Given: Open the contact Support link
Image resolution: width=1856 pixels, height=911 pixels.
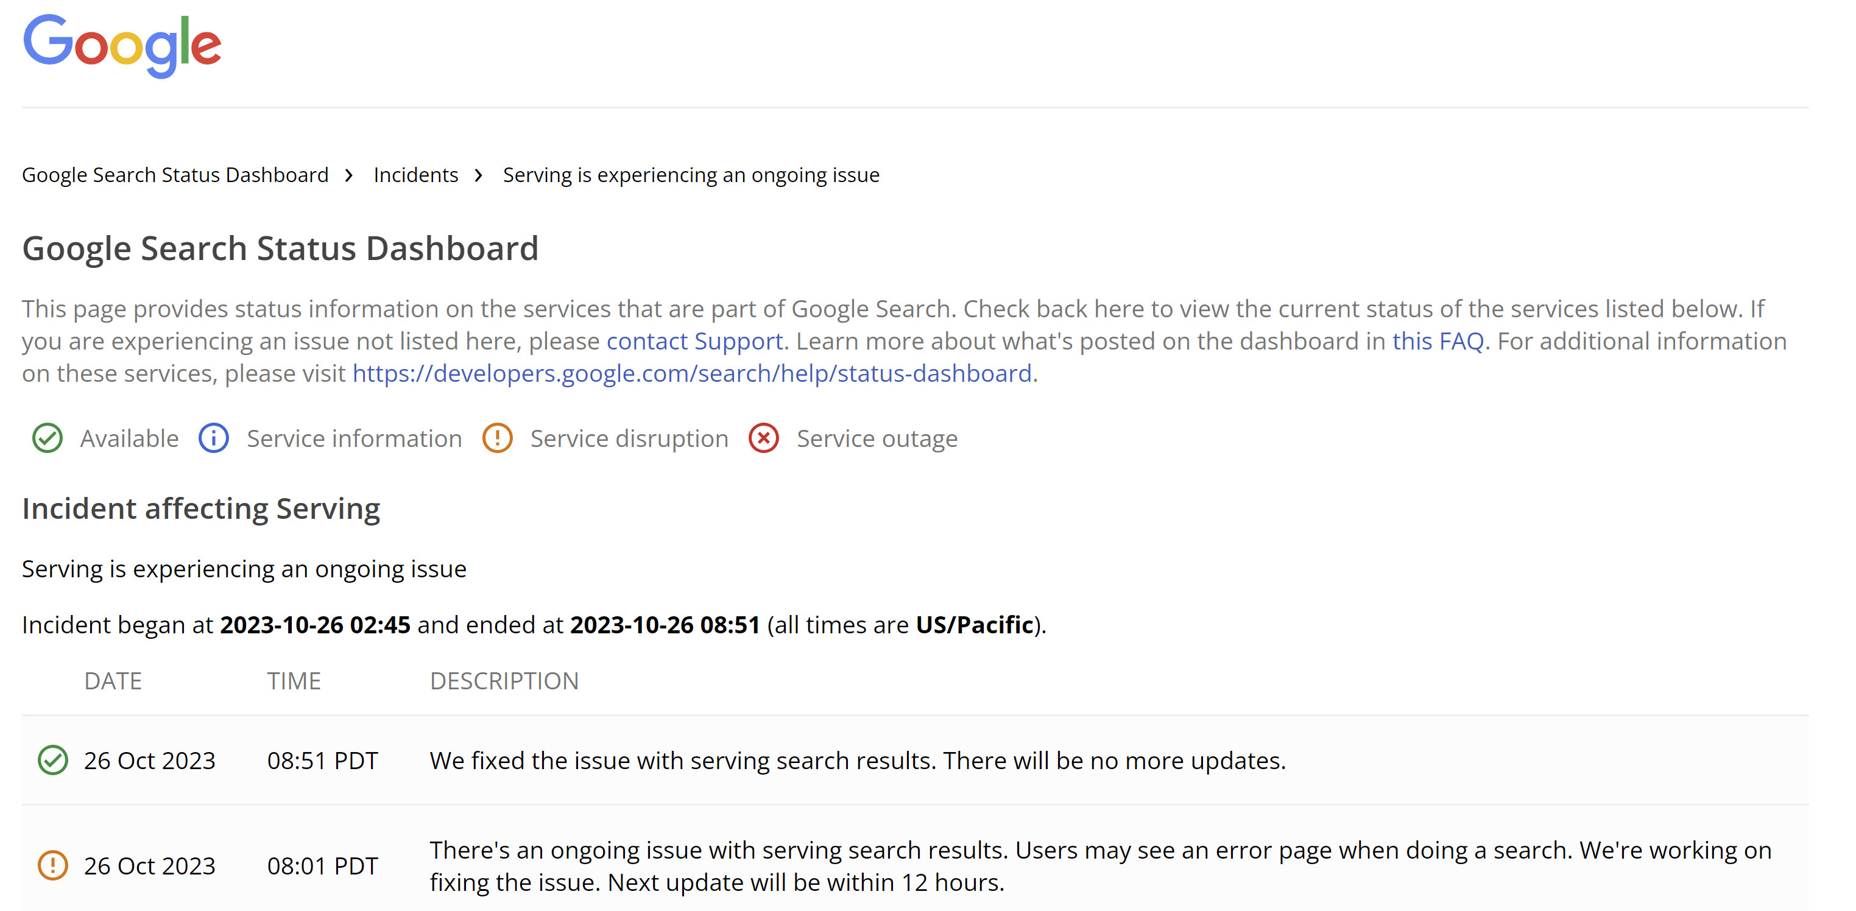Looking at the screenshot, I should (694, 340).
